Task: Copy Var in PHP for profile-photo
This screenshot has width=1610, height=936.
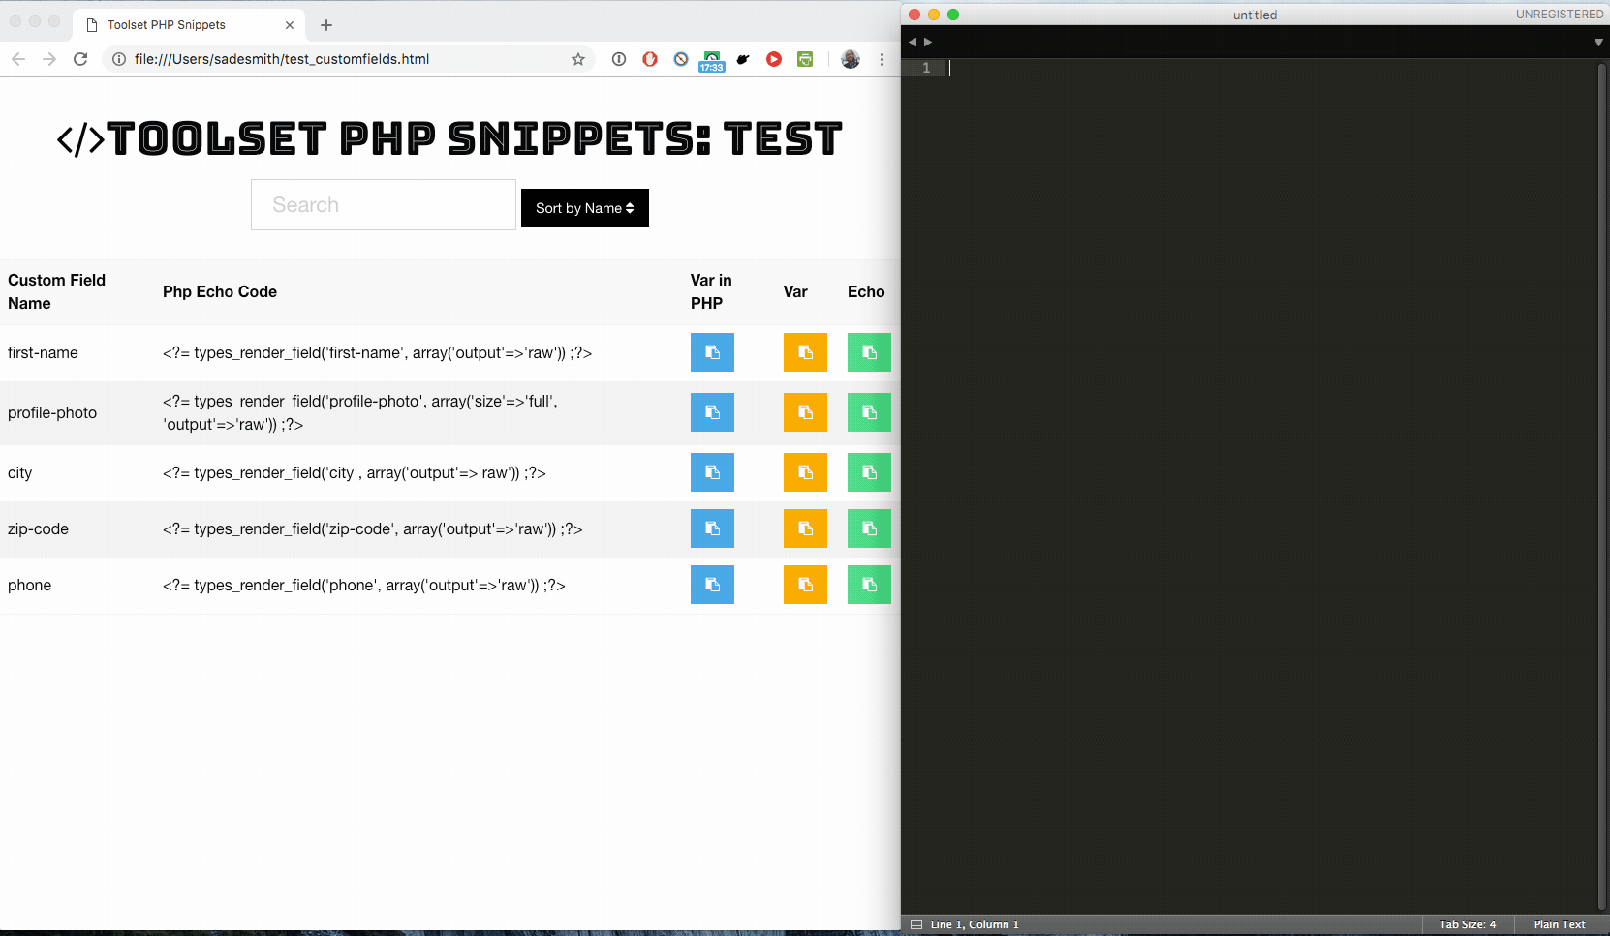Action: pos(712,412)
